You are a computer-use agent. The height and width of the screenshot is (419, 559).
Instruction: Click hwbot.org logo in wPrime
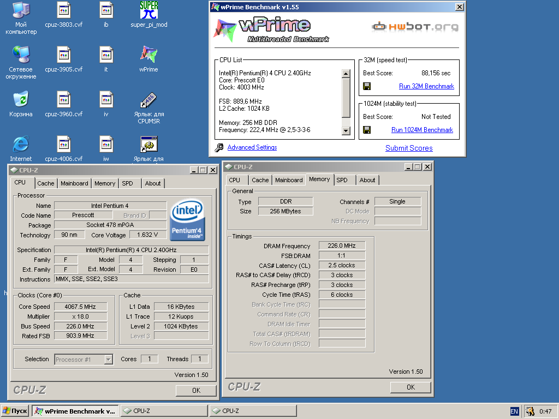415,26
